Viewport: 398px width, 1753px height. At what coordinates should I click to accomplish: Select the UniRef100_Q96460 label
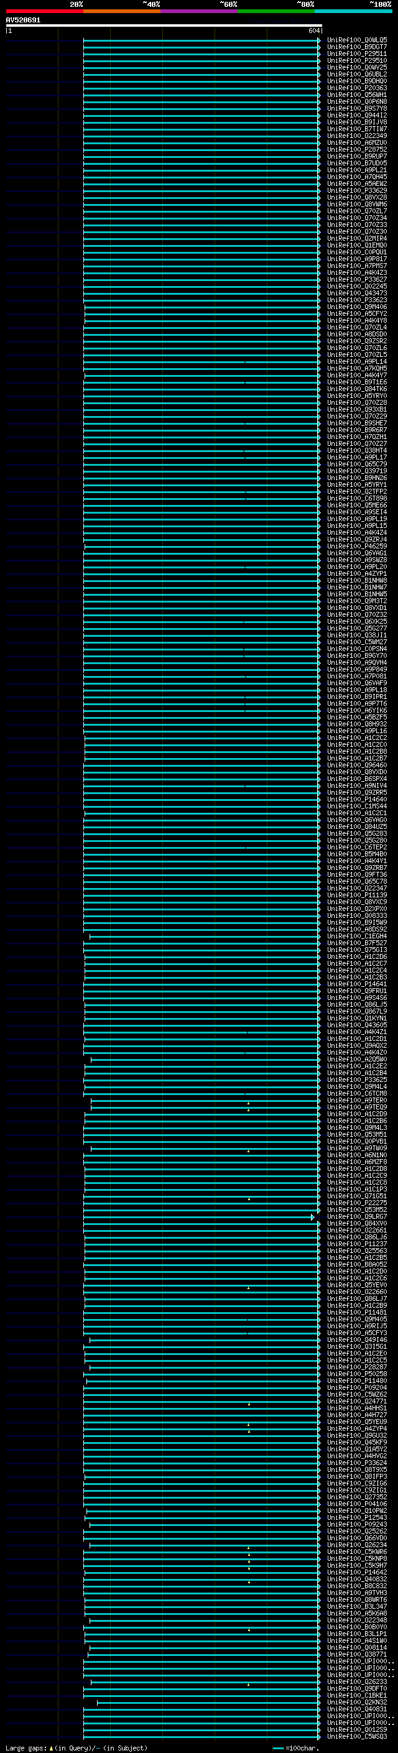tap(357, 765)
